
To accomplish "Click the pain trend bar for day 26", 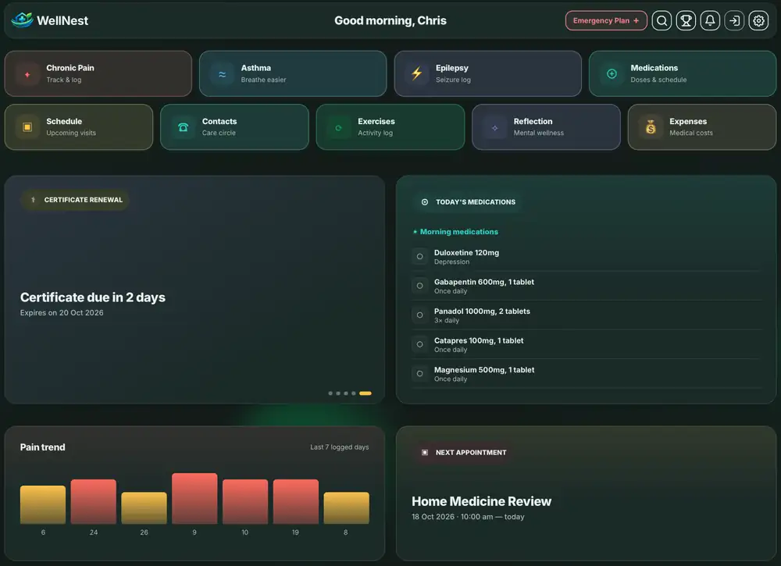I will [x=144, y=507].
